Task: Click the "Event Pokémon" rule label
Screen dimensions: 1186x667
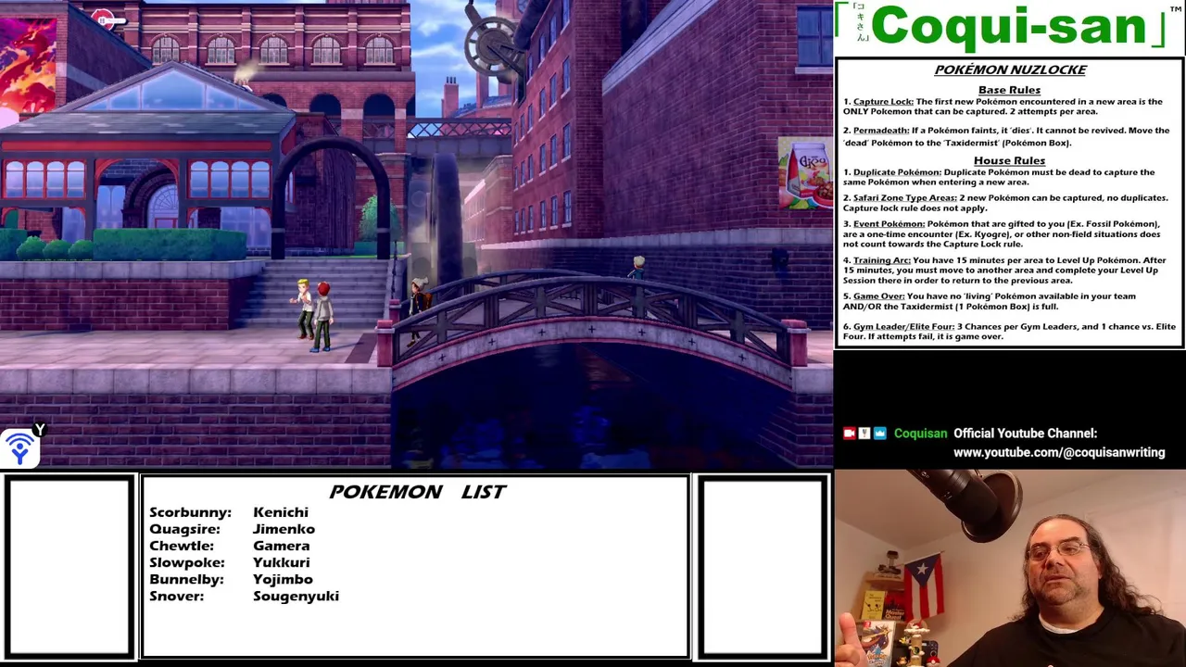Action: [888, 224]
